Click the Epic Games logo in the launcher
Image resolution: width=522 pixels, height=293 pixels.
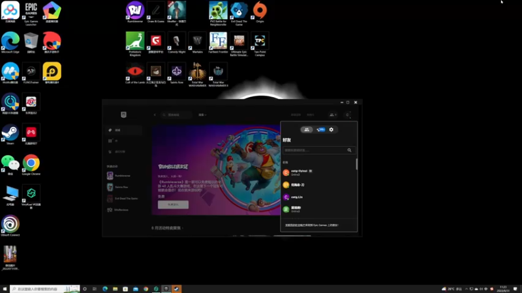tap(123, 115)
